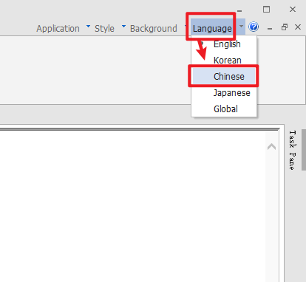Open the vertical Task Pane tab
306x282 pixels.
[x=292, y=150]
